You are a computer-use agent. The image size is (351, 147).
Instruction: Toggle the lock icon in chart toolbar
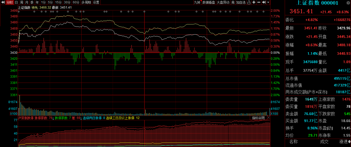[249, 3]
